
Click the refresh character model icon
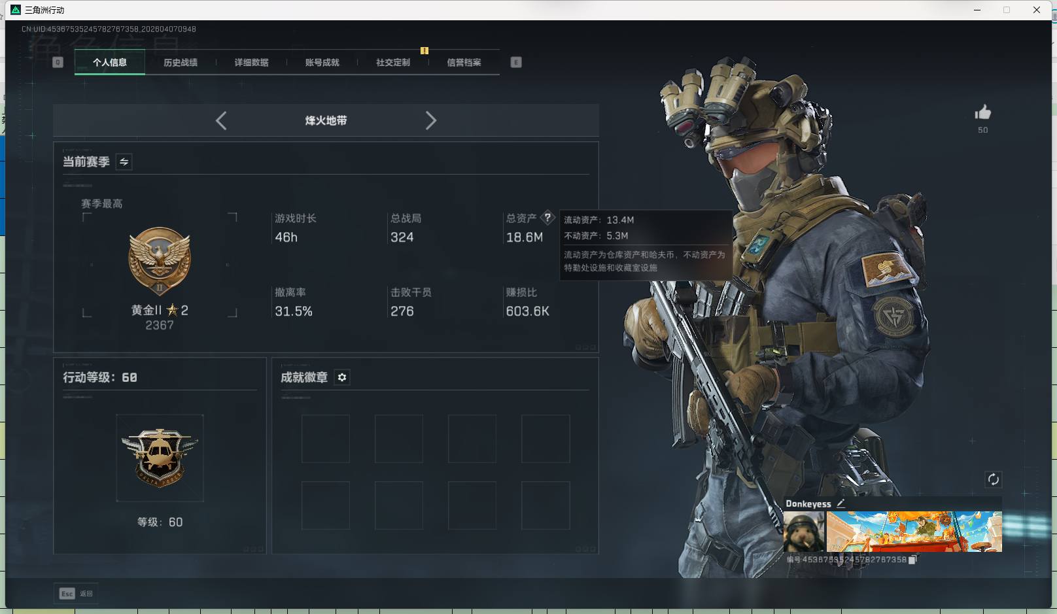[993, 479]
